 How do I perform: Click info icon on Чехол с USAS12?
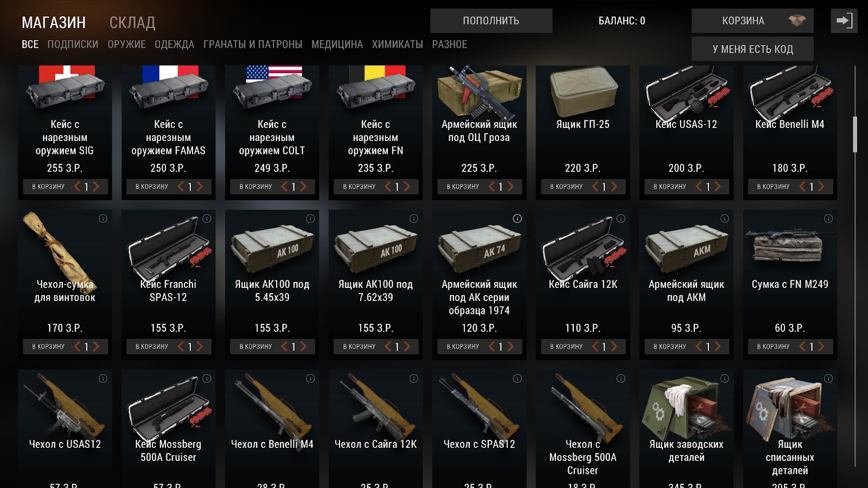point(103,378)
